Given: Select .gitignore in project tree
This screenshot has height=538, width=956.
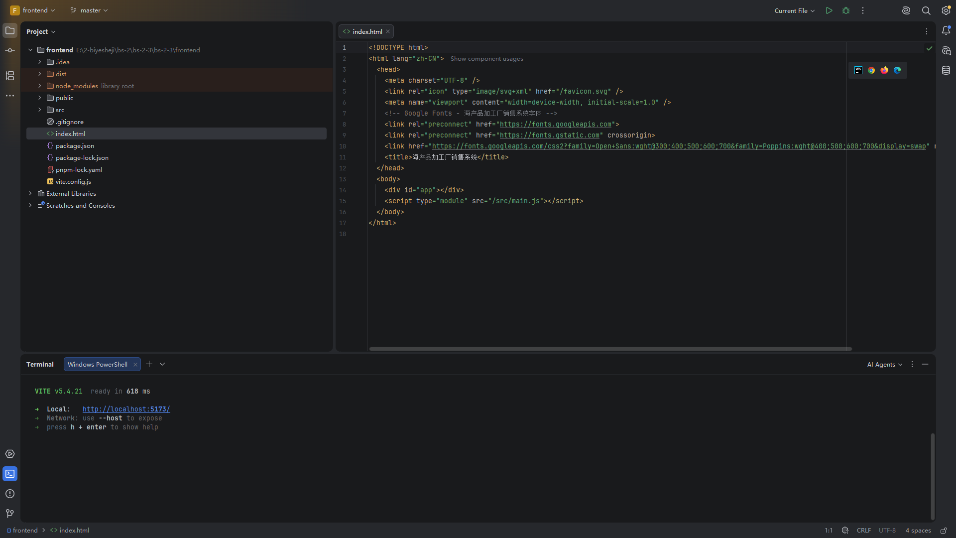Looking at the screenshot, I should pyautogui.click(x=176, y=122).
